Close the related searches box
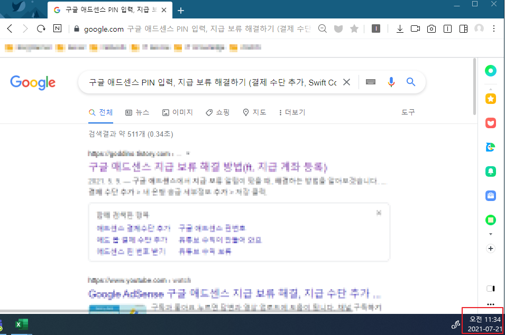The height and width of the screenshot is (335, 505). coord(379,213)
